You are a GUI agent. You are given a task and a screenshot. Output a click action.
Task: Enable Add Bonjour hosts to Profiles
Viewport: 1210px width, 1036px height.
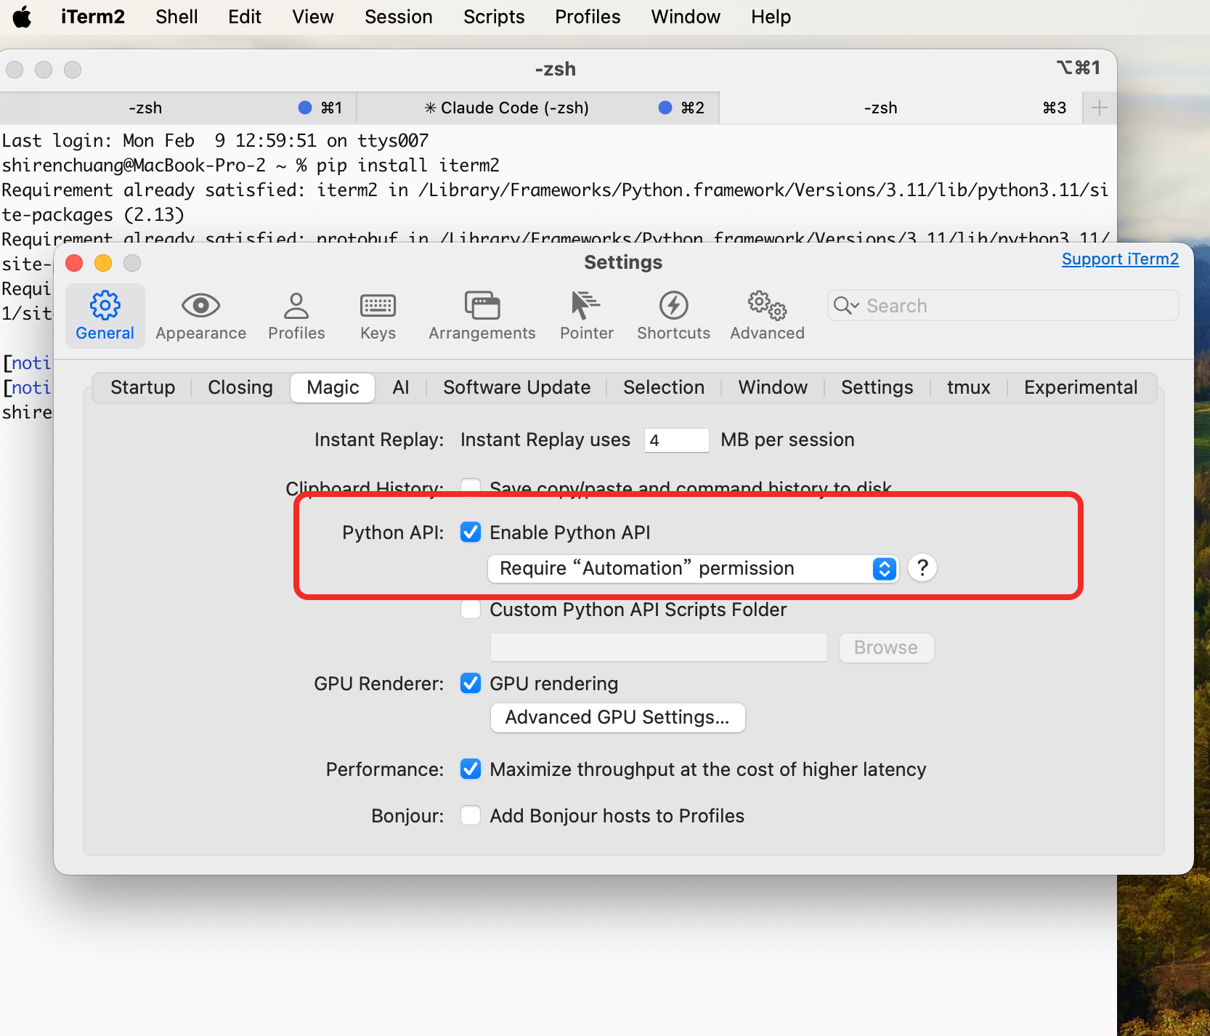pos(471,816)
